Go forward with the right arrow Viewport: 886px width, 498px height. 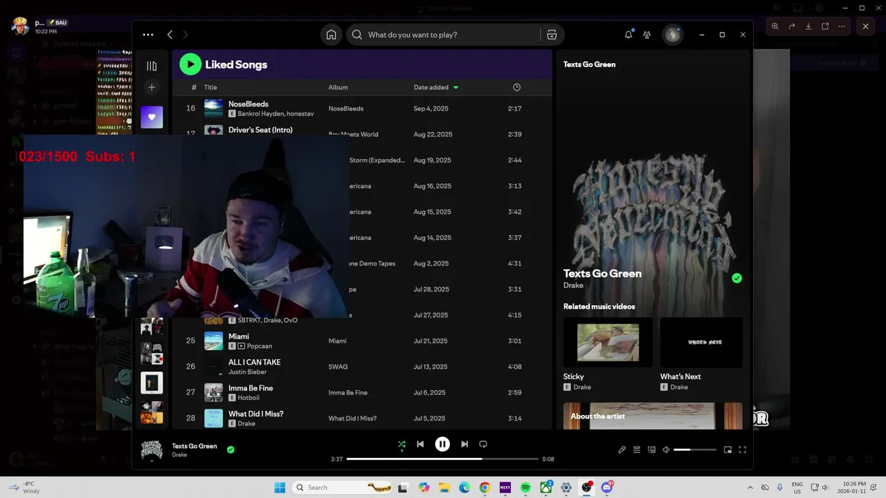tap(186, 35)
